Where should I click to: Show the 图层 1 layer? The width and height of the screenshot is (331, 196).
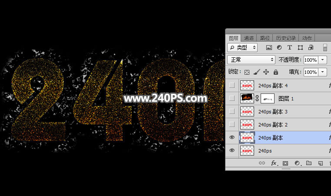[232, 98]
